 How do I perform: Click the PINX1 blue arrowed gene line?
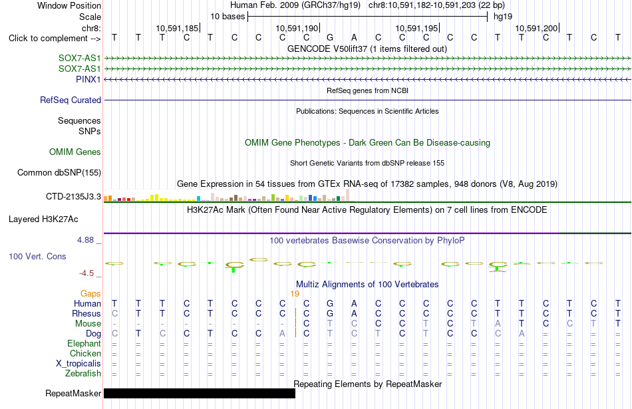pos(367,79)
